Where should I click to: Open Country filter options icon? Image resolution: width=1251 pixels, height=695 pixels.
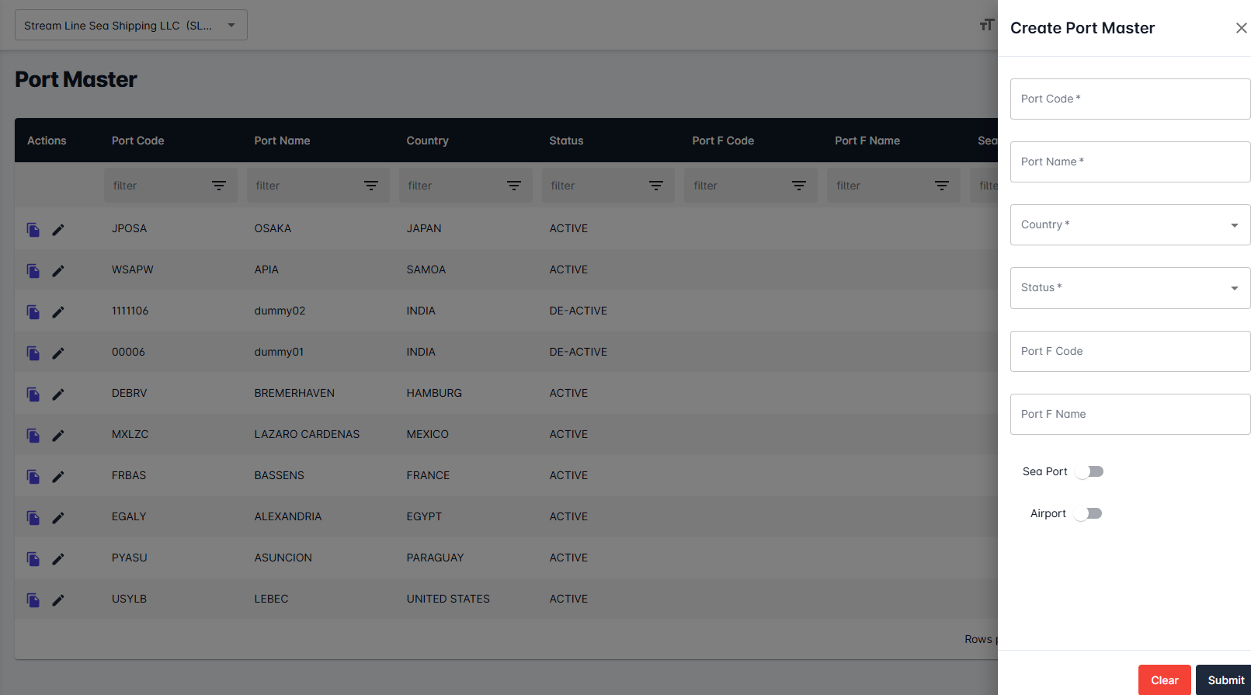pyautogui.click(x=514, y=186)
